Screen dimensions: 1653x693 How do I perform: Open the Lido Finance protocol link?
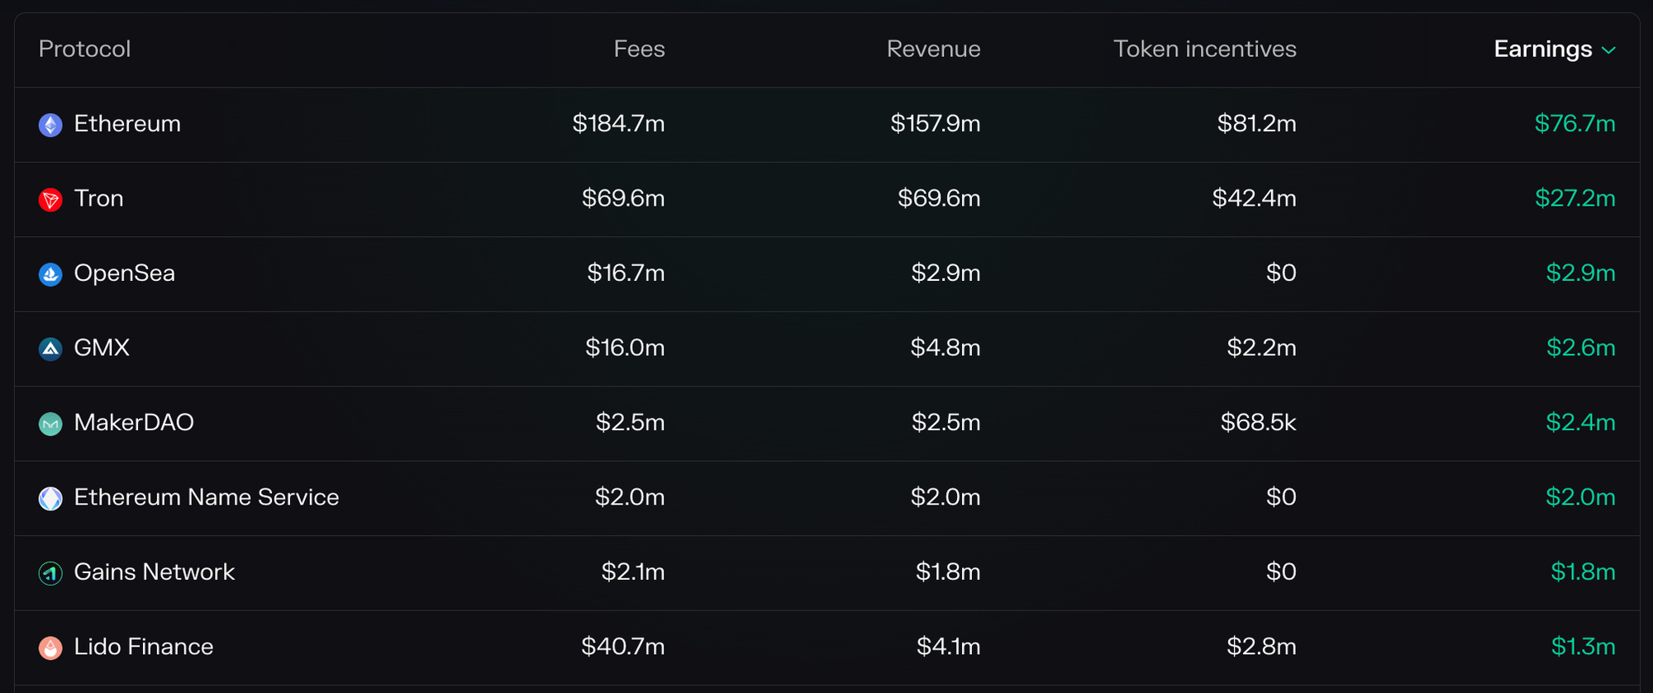coord(144,647)
